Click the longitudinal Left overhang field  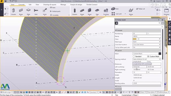click(x=139, y=67)
